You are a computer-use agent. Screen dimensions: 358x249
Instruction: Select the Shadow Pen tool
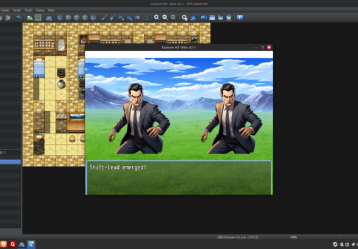146,18
